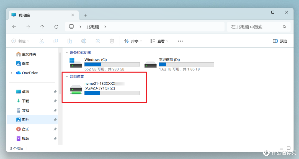
Task: Open 视频 in the sidebar
Action: click(x=23, y=139)
